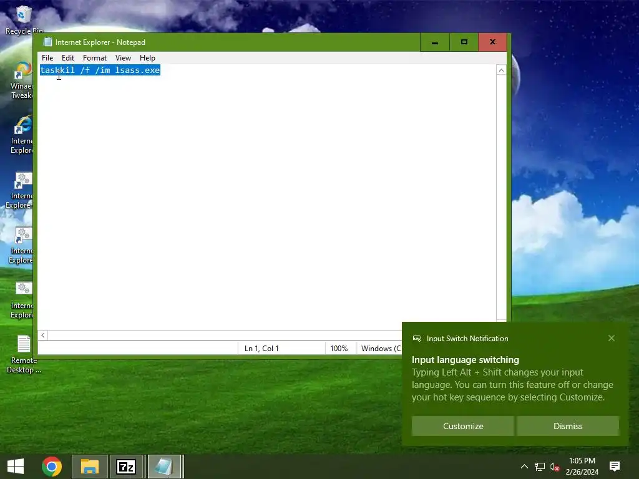The height and width of the screenshot is (479, 639).
Task: Open the File menu in Notepad
Action: 47,58
